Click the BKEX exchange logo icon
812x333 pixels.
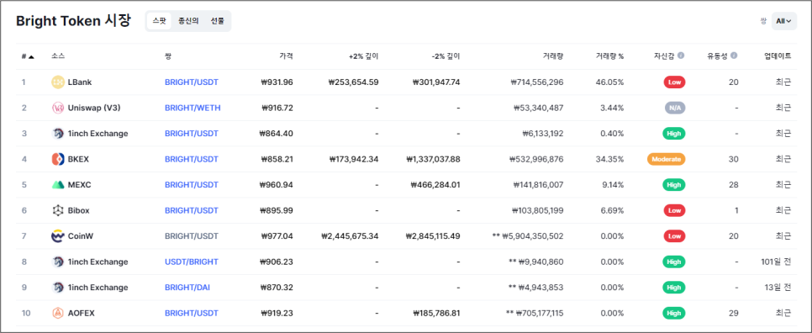[x=57, y=159]
